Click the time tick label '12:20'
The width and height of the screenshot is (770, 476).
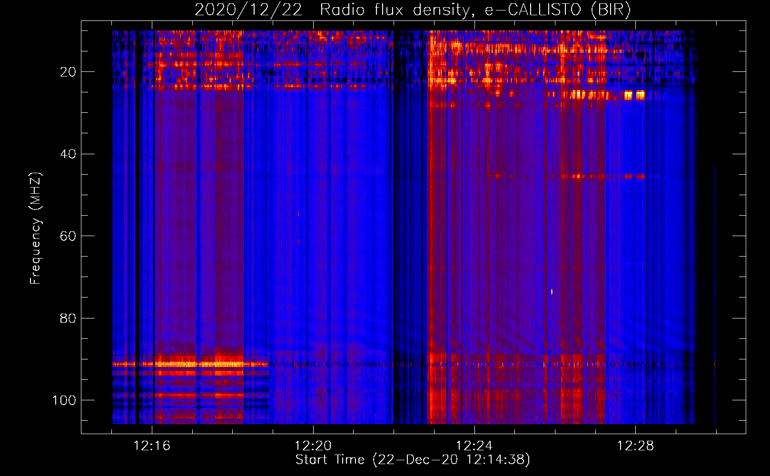pyautogui.click(x=313, y=446)
